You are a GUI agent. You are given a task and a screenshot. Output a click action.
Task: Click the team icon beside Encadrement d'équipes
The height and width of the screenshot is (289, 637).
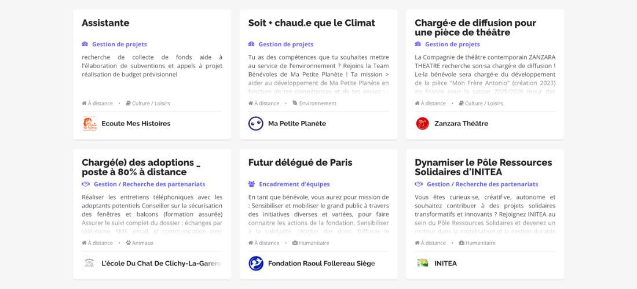pyautogui.click(x=252, y=184)
